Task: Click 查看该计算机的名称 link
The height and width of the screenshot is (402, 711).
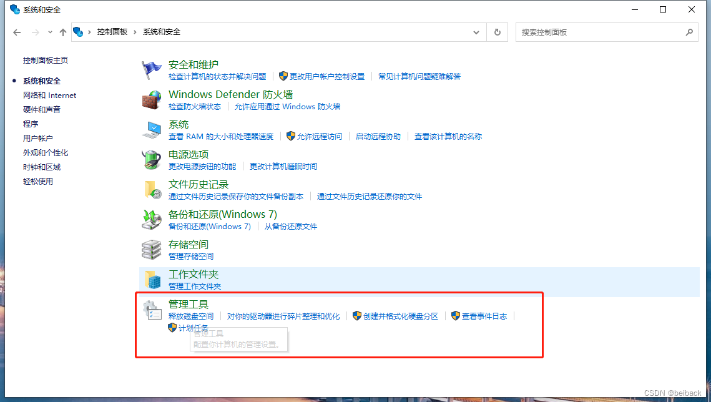Action: [x=448, y=137]
